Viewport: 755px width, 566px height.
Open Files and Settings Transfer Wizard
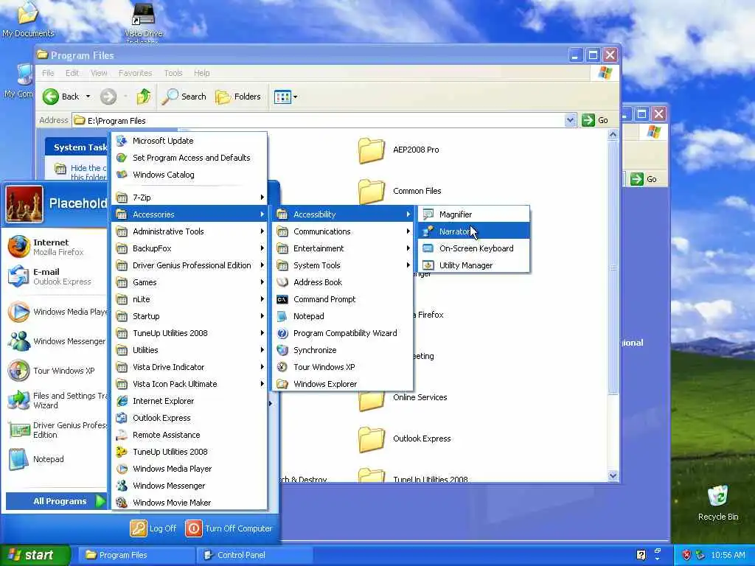pyautogui.click(x=56, y=400)
